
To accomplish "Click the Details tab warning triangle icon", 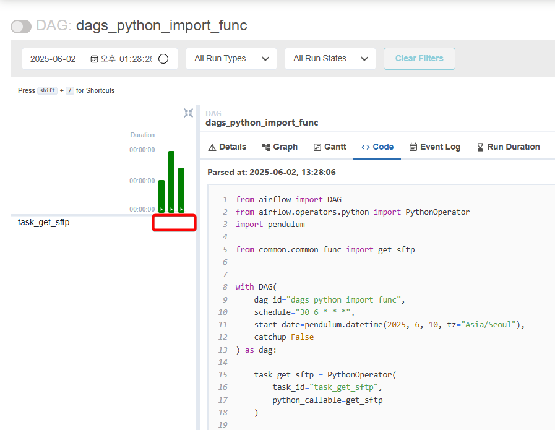I will pos(212,147).
